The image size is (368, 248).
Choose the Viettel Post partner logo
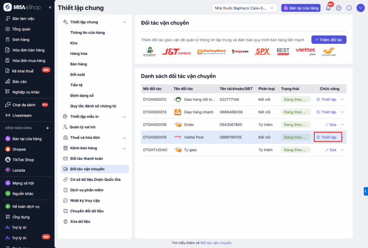click(305, 51)
